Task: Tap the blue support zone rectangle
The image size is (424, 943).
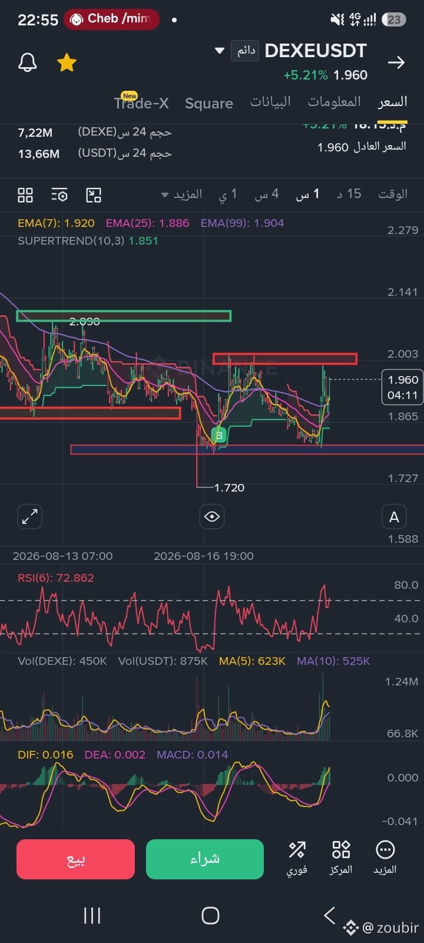Action: (x=247, y=450)
